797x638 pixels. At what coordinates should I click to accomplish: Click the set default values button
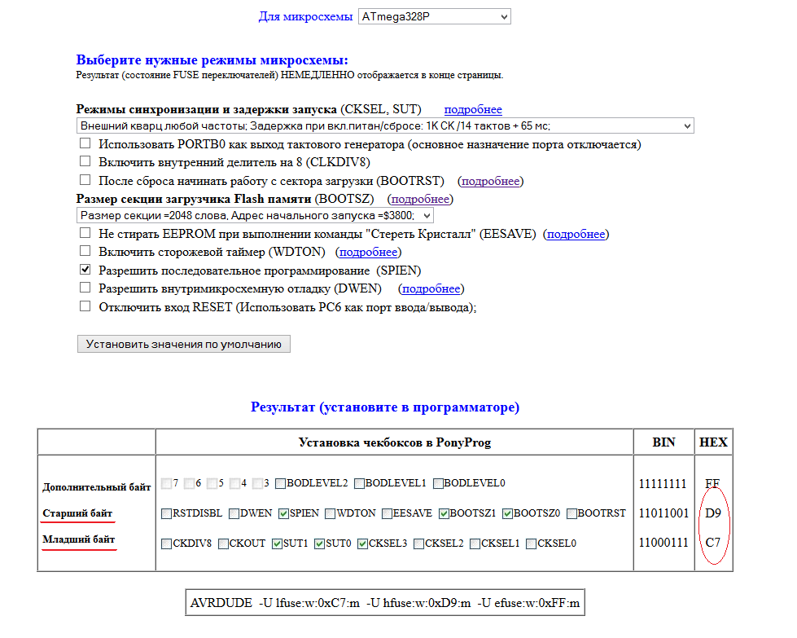pyautogui.click(x=183, y=344)
